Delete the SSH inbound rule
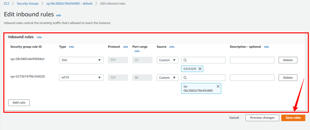Image resolution: width=310 pixels, height=130 pixels. click(288, 60)
